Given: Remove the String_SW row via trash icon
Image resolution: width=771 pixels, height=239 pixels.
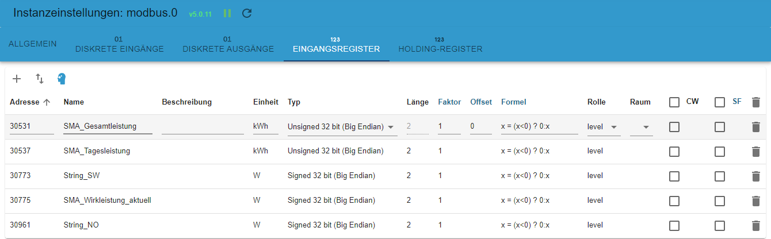Looking at the screenshot, I should pyautogui.click(x=756, y=176).
